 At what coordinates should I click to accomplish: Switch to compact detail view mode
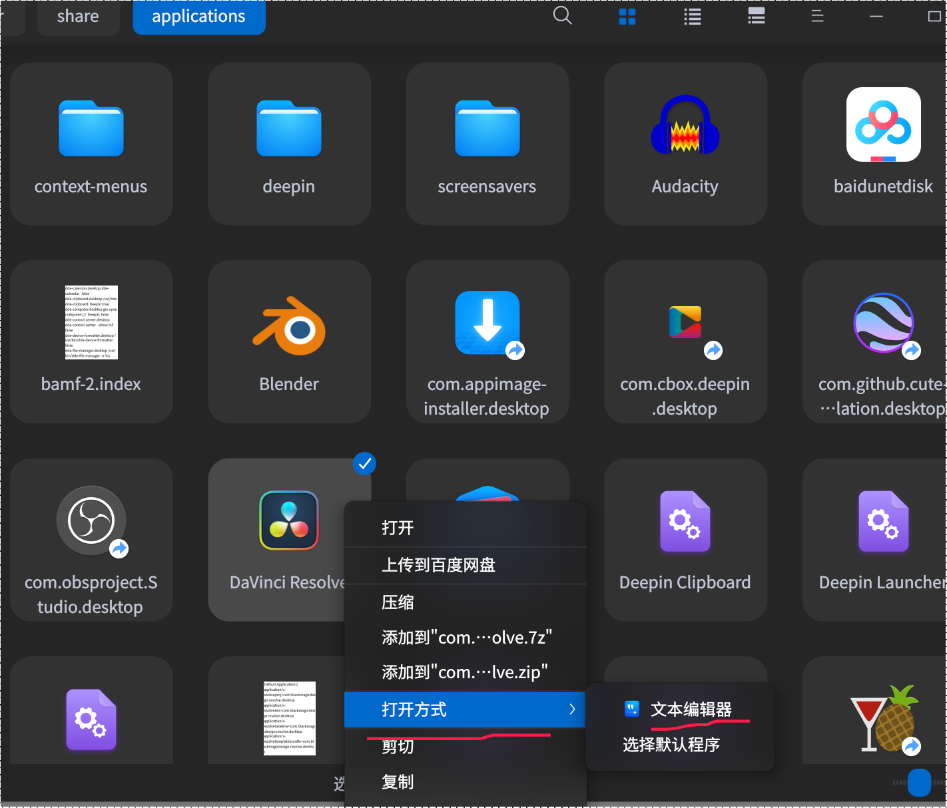(x=756, y=16)
